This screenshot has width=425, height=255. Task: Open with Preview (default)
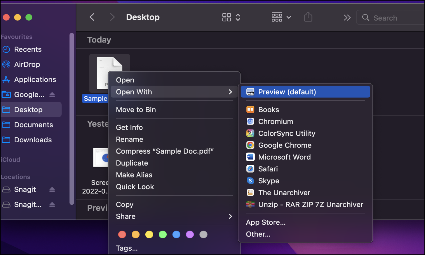point(305,92)
